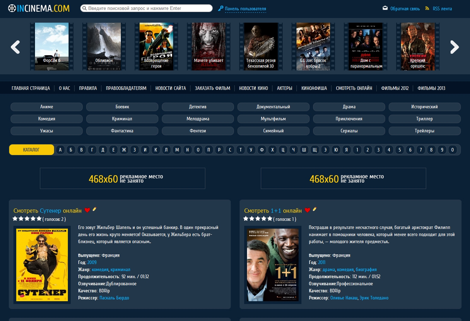Follow year link 2011 in 1+1 card
This screenshot has width=470, height=321.
coord(322,263)
